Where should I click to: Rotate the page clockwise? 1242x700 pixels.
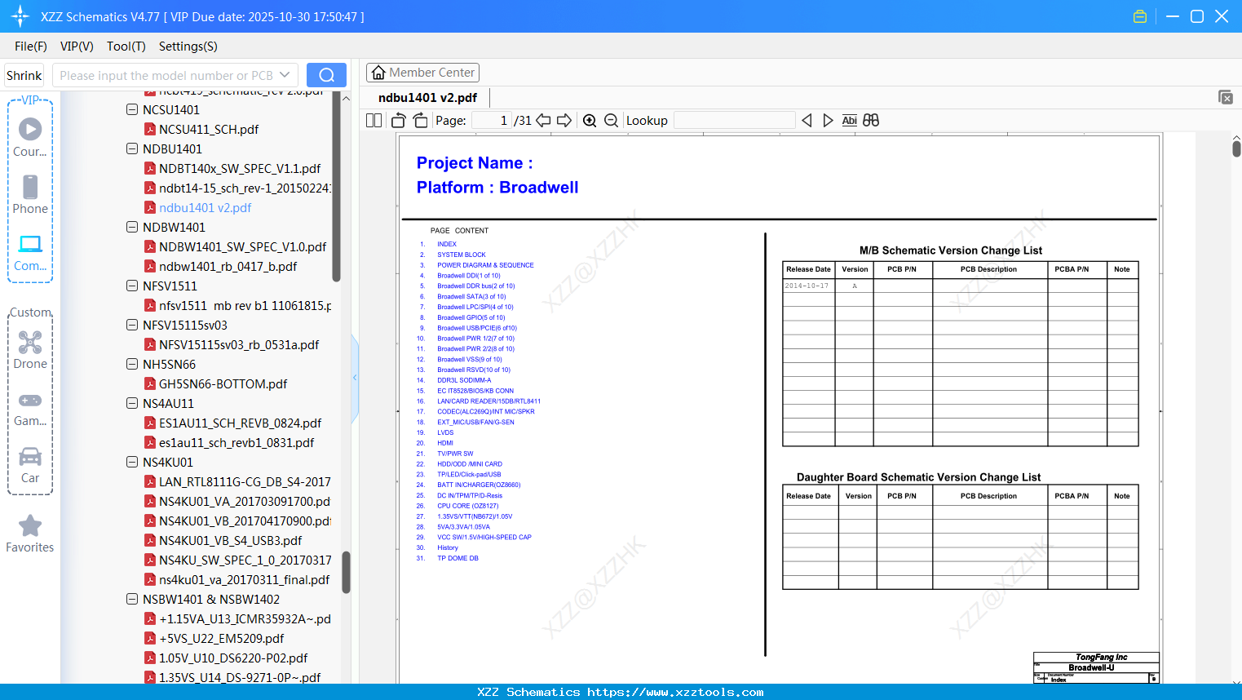[421, 121]
